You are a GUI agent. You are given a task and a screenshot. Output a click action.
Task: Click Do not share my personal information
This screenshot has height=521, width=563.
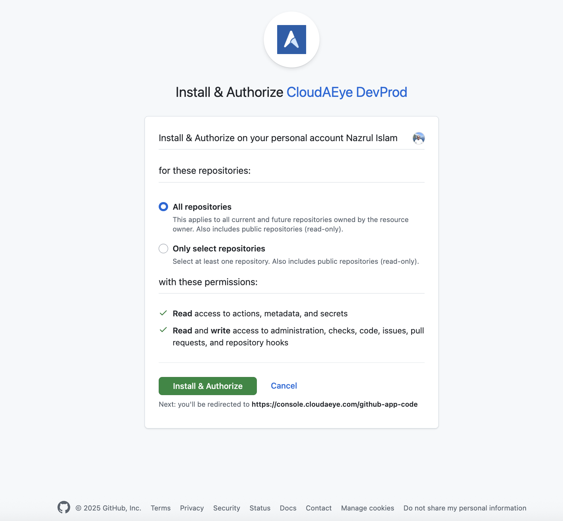pos(465,508)
